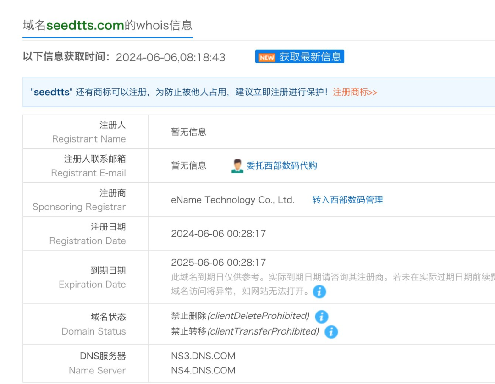
Task: Click the Sponsoring Registrar label
Action: point(79,207)
